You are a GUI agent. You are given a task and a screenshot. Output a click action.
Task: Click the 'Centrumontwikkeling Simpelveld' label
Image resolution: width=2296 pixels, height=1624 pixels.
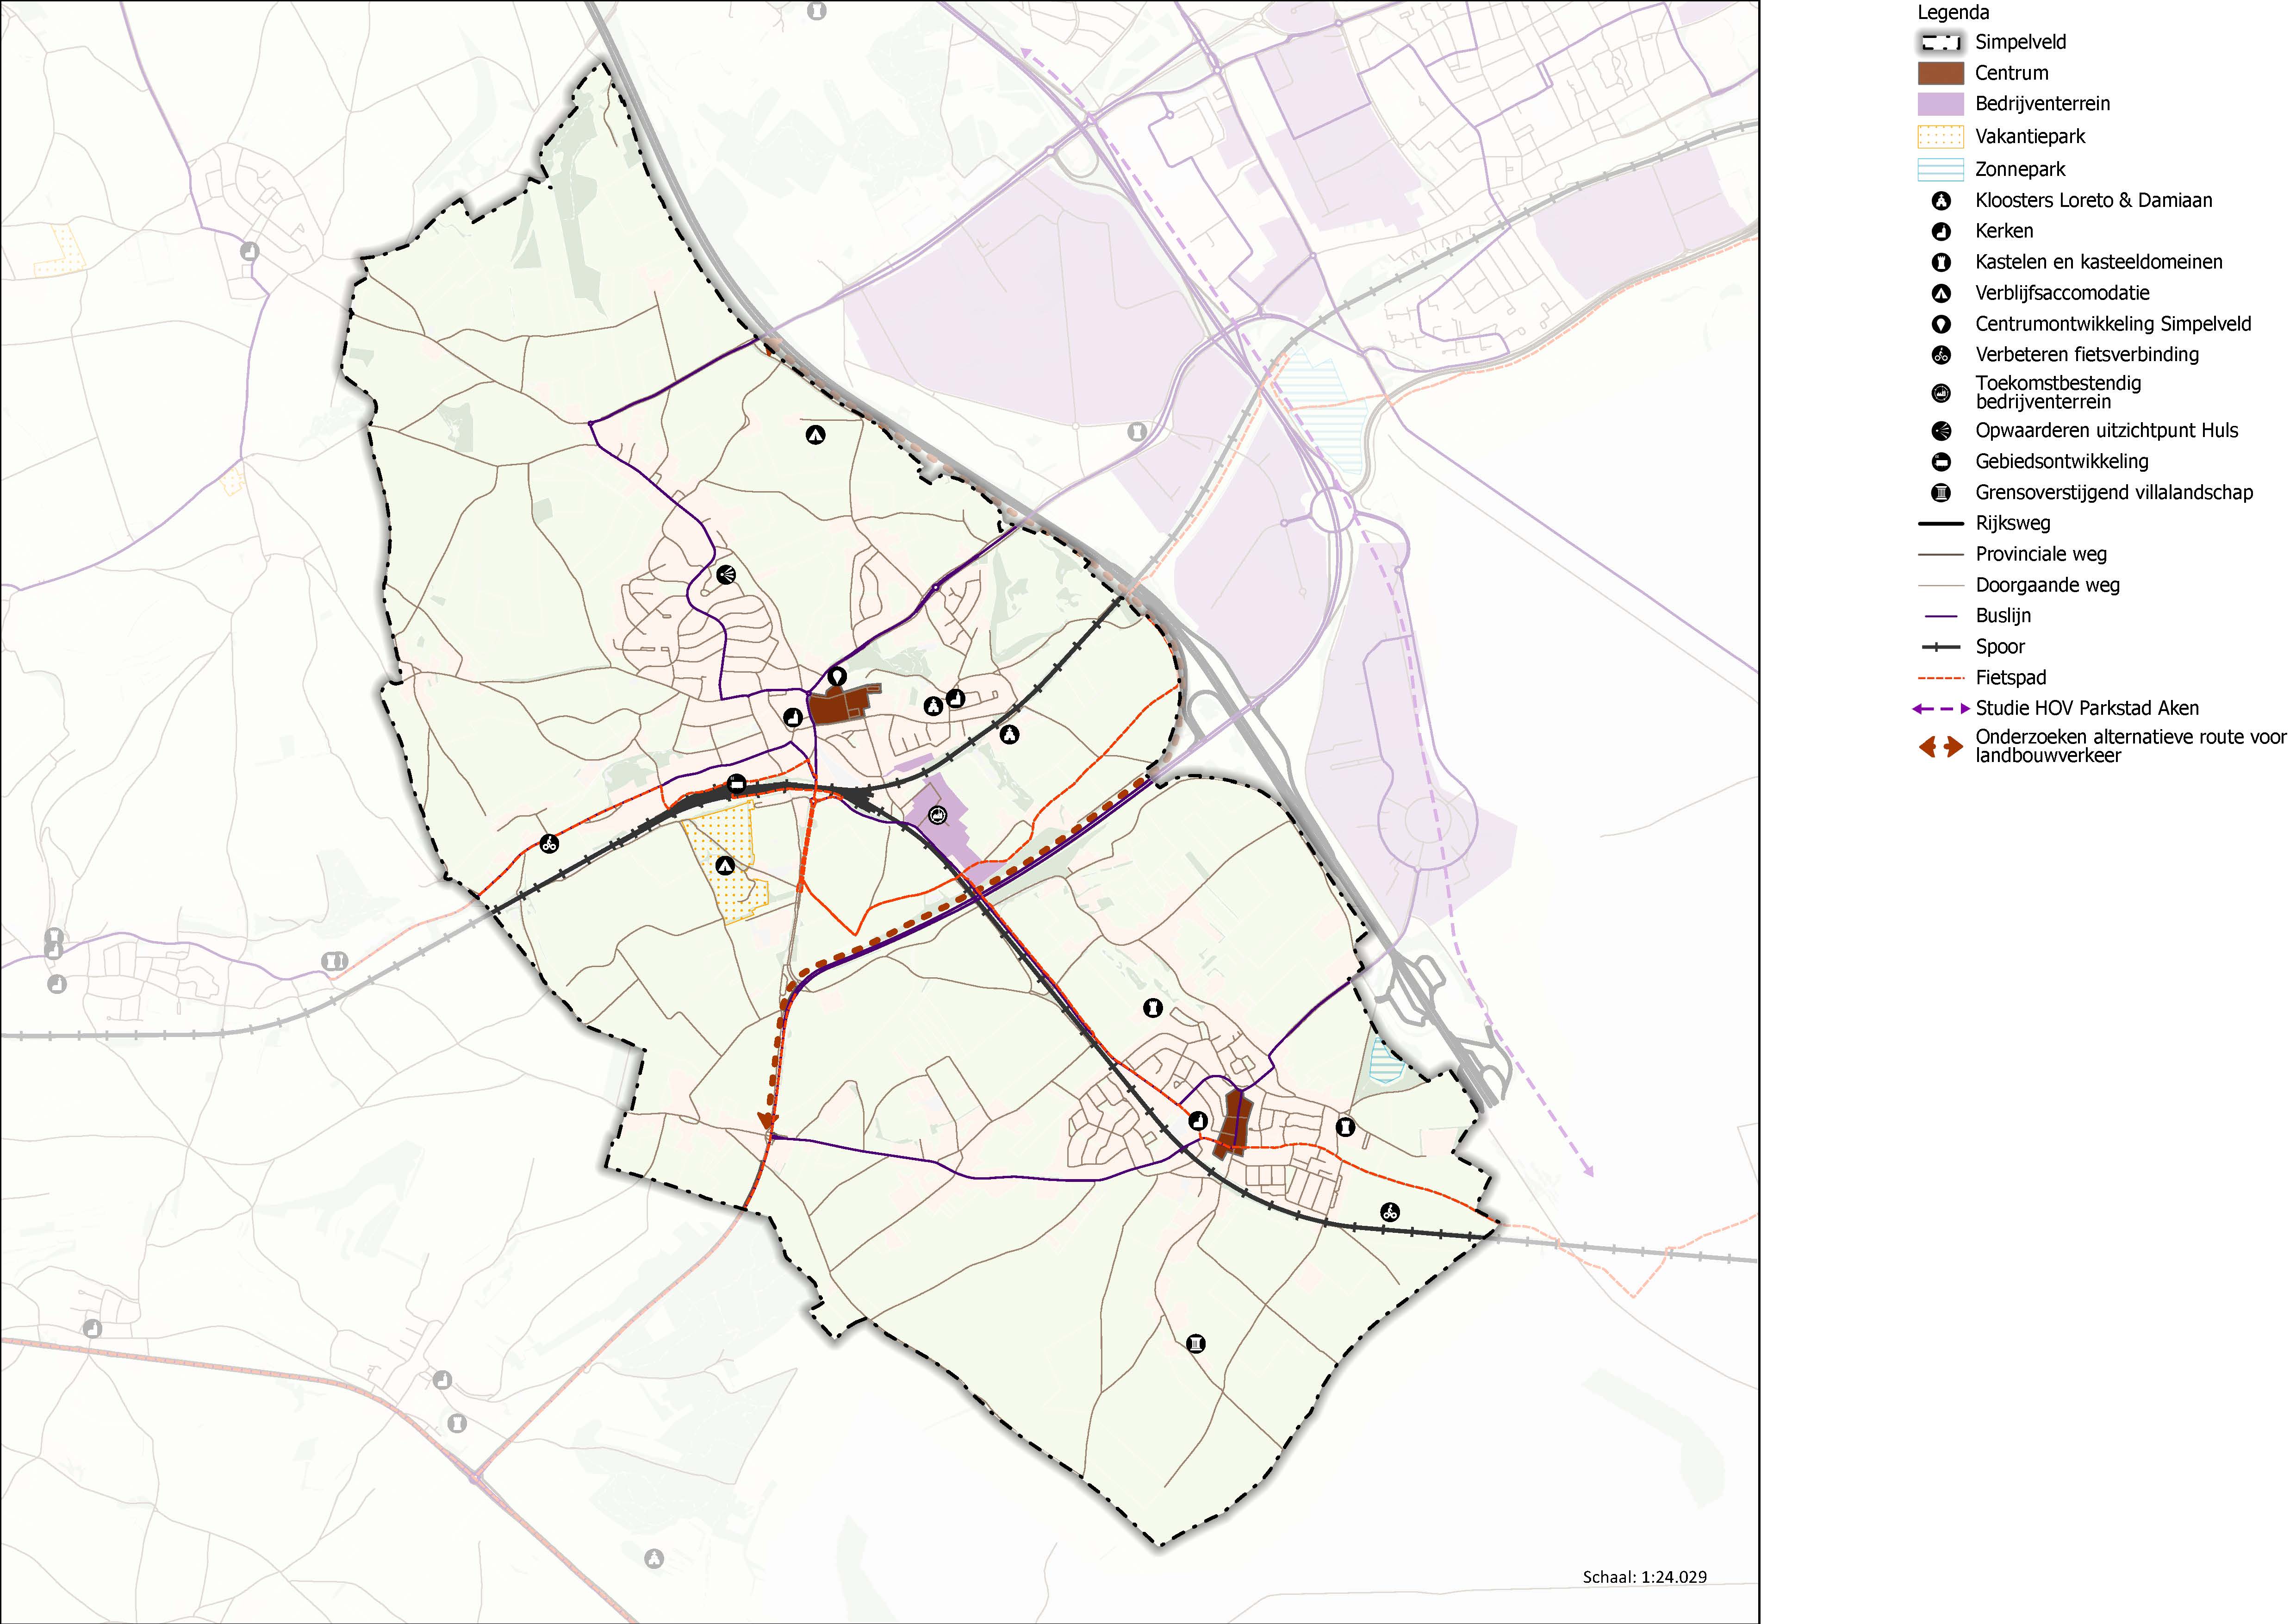[2113, 325]
